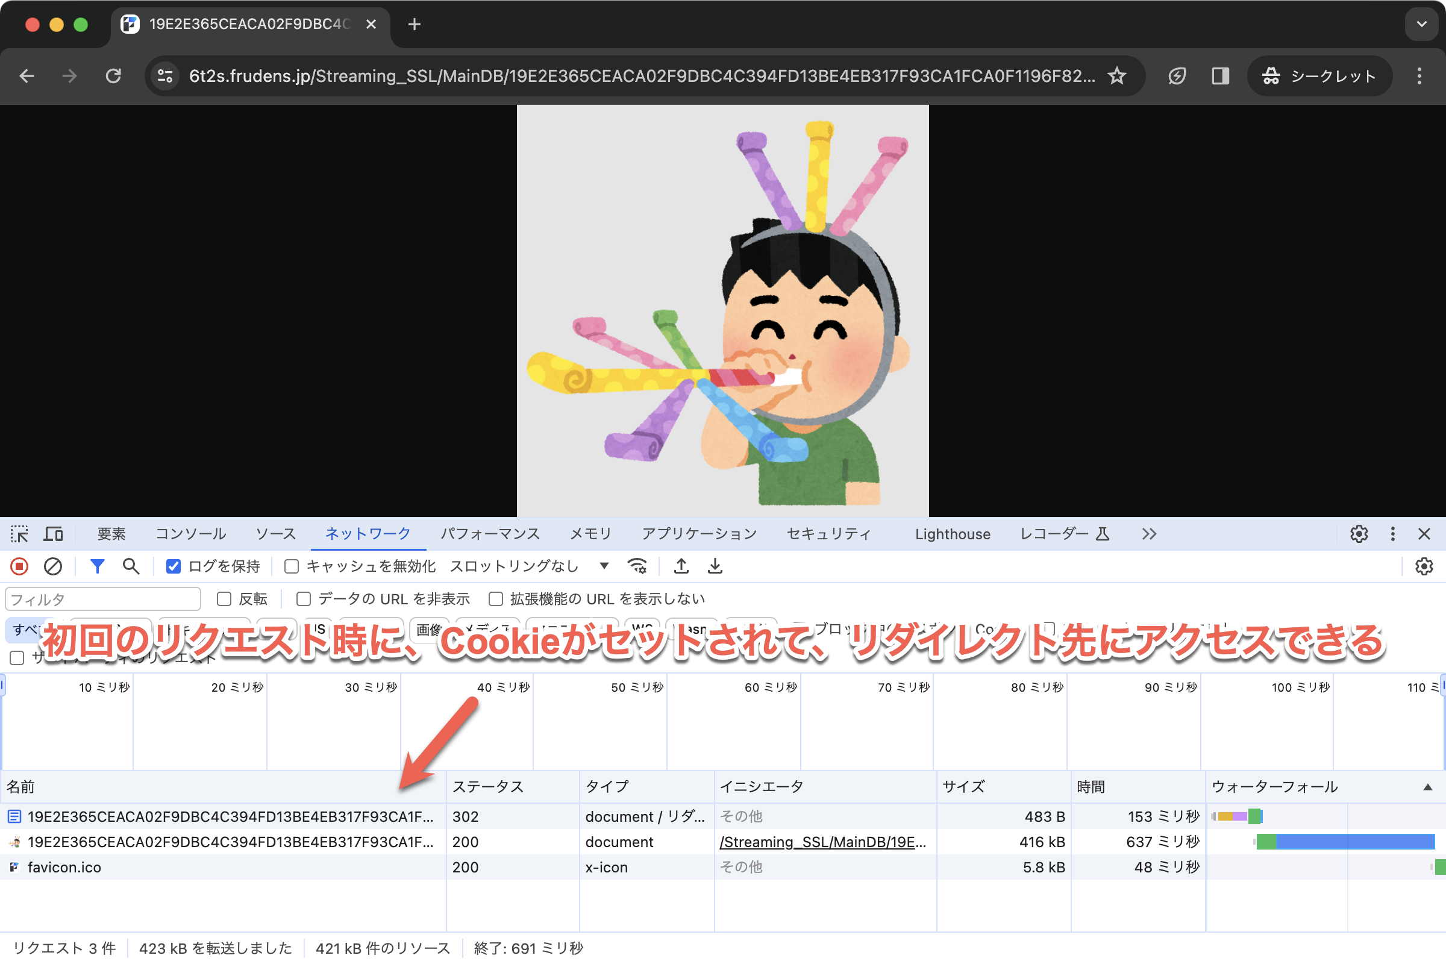Screen dimensions: 1446x964
Task: Open パフォーマンス tab
Action: [490, 534]
